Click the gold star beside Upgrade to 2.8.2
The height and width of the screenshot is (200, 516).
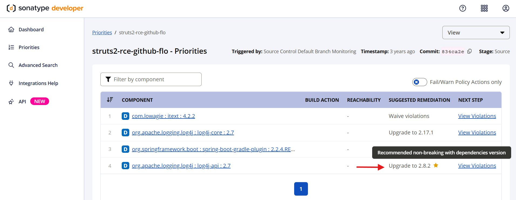[436, 165]
